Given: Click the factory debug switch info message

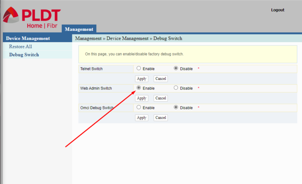Looking at the screenshot, I should tap(134, 54).
